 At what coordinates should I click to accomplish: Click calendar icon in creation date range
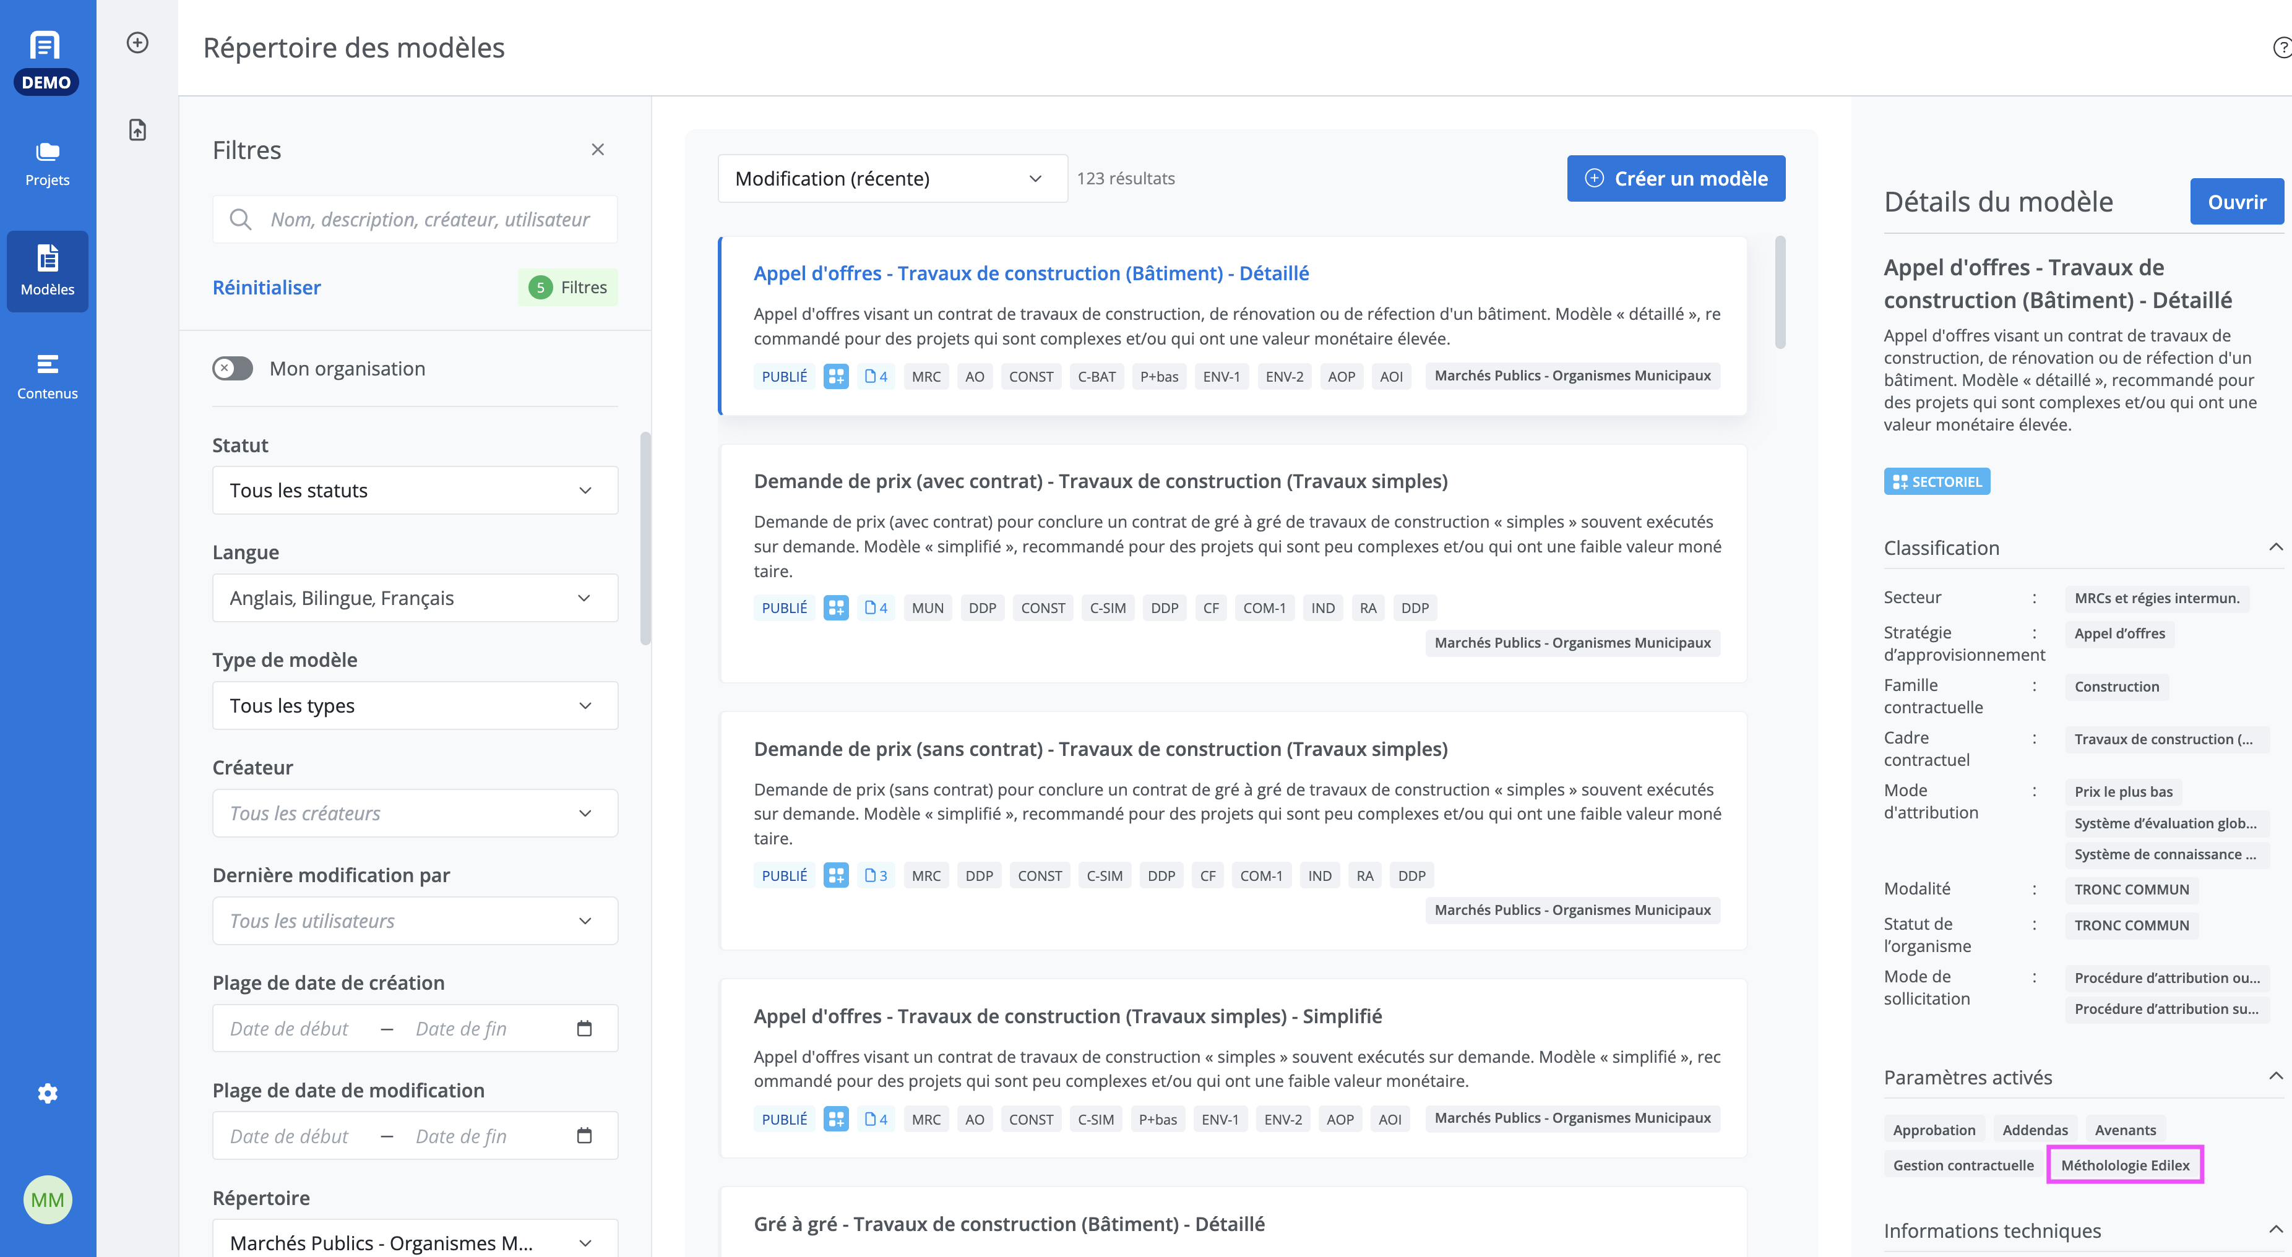(x=585, y=1028)
